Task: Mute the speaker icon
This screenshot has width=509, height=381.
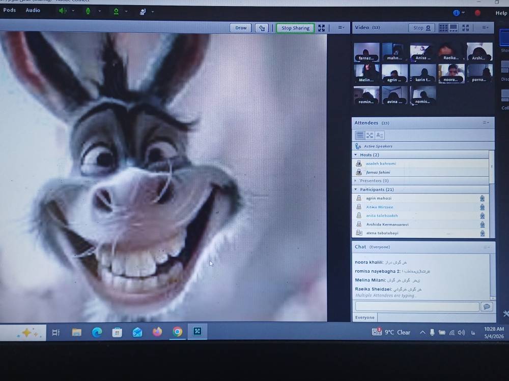Action: click(x=63, y=11)
